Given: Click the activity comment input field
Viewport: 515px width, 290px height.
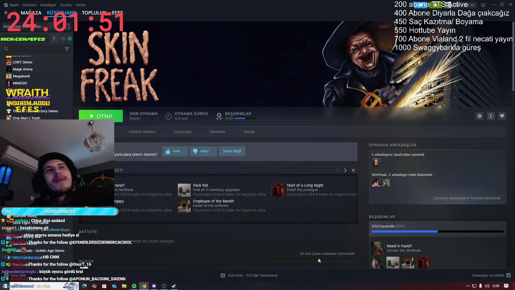Looking at the screenshot, I should coord(217,241).
